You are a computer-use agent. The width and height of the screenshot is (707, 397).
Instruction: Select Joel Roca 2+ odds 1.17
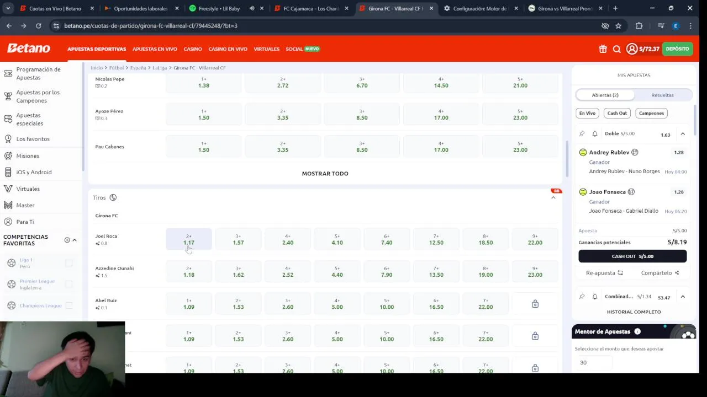click(x=189, y=239)
